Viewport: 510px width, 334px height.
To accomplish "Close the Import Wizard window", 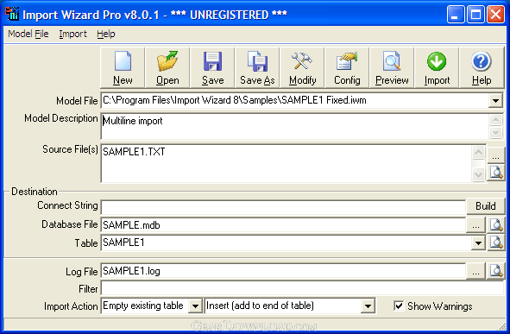I will click(495, 15).
